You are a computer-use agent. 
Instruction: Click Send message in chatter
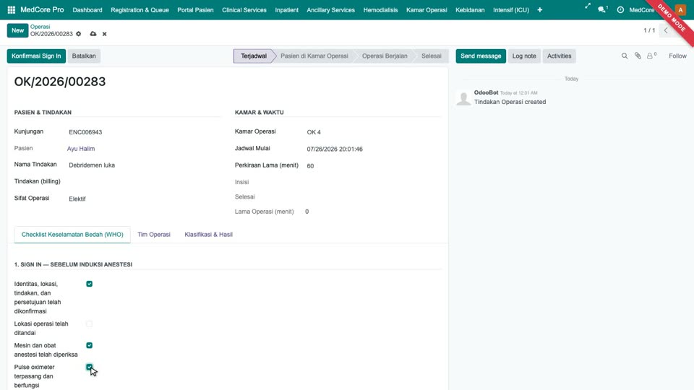click(481, 56)
